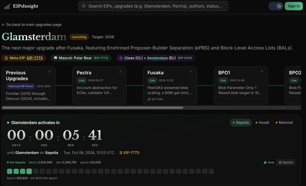Open external arrow on Fusaka card
Image resolution: width=306 pixels, height=186 pixels.
[191, 72]
